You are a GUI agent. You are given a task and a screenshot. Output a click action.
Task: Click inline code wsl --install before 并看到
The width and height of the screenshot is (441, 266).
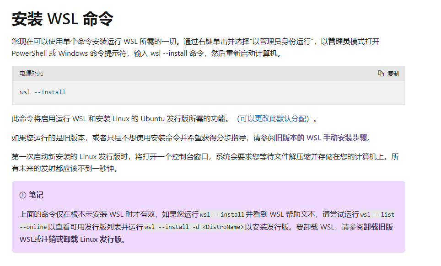[x=222, y=215]
